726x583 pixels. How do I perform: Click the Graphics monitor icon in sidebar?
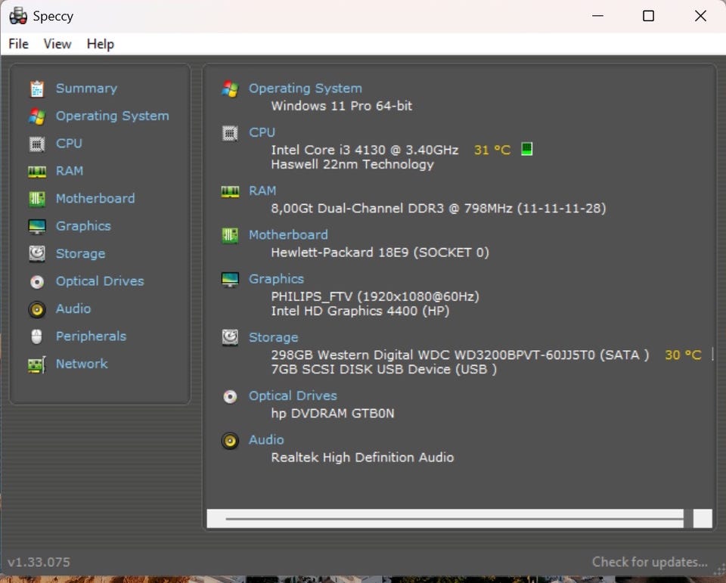[x=37, y=226]
